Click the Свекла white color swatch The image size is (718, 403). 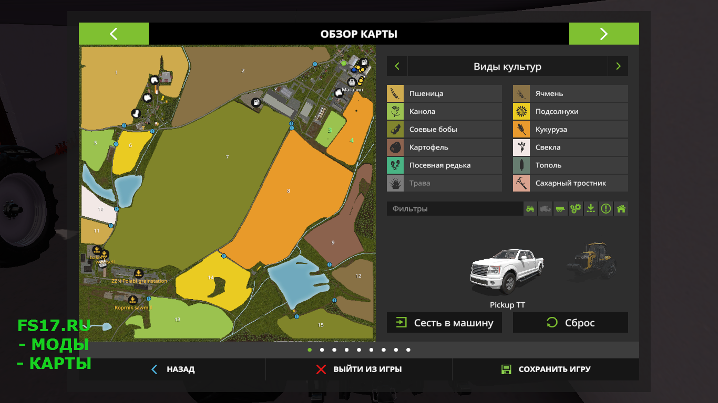(x=521, y=147)
